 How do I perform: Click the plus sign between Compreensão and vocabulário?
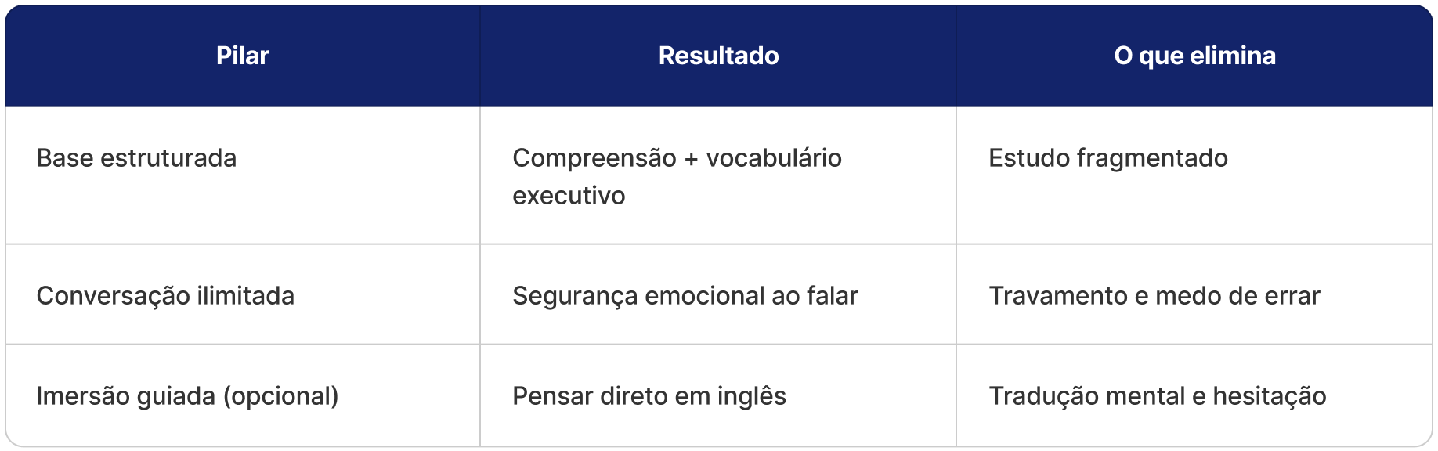click(x=691, y=159)
